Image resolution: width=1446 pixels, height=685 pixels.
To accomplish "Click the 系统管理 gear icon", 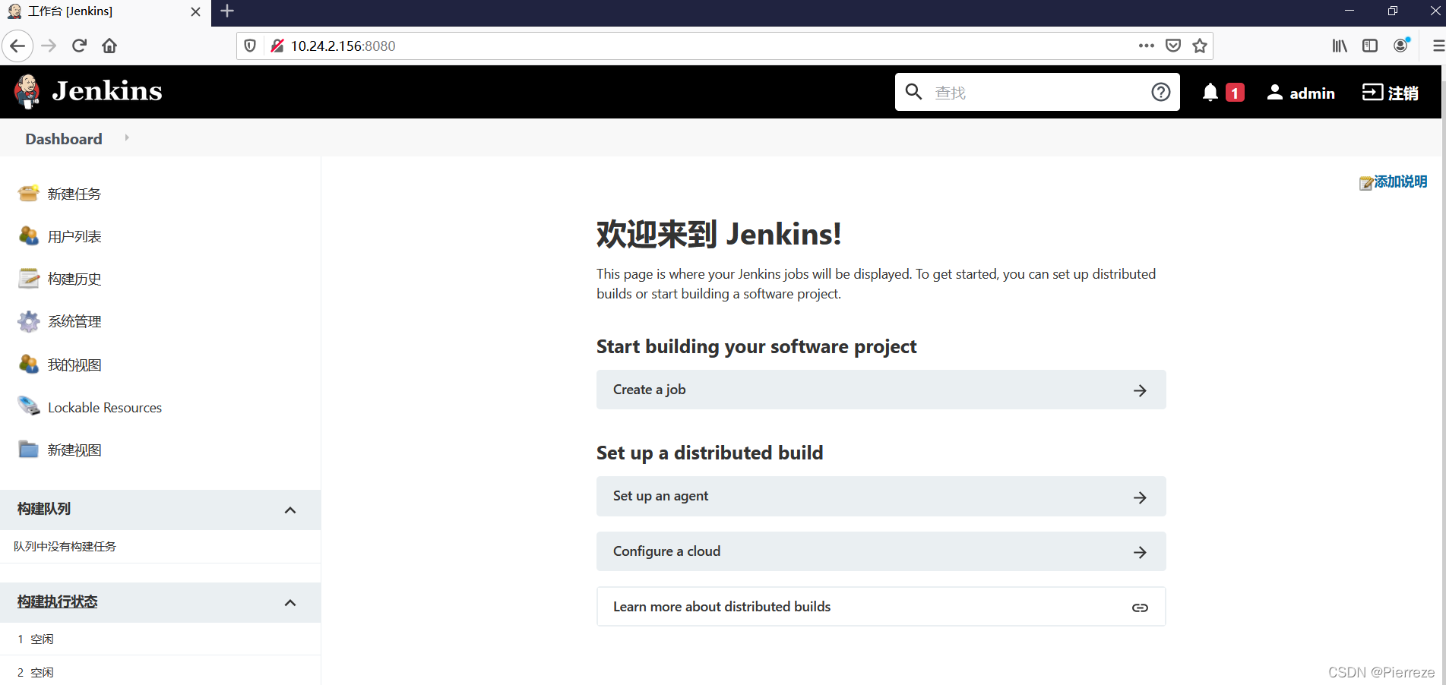I will 29,321.
